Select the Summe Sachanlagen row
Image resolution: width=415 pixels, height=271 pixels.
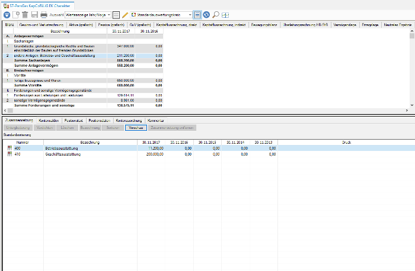point(83,60)
